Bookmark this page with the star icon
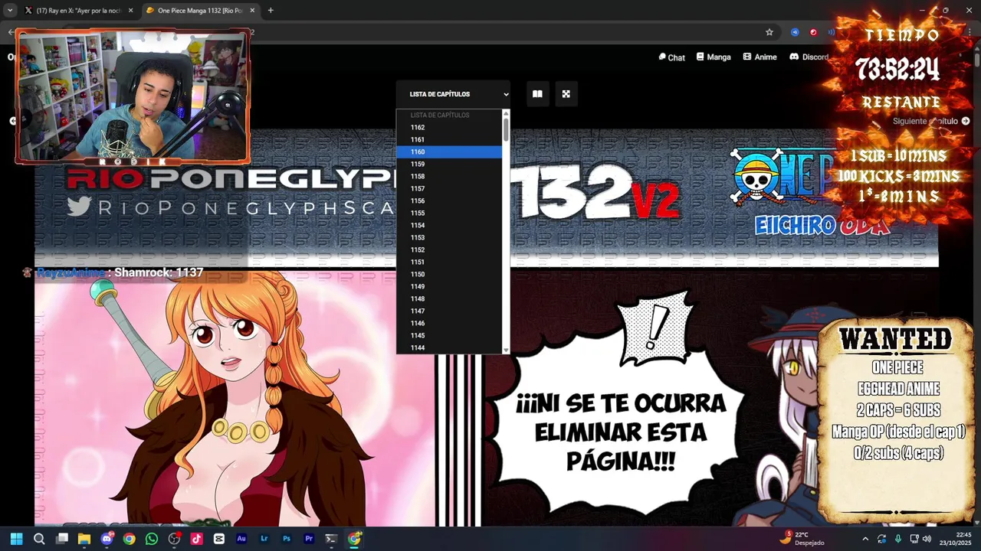The image size is (981, 551). (x=769, y=32)
